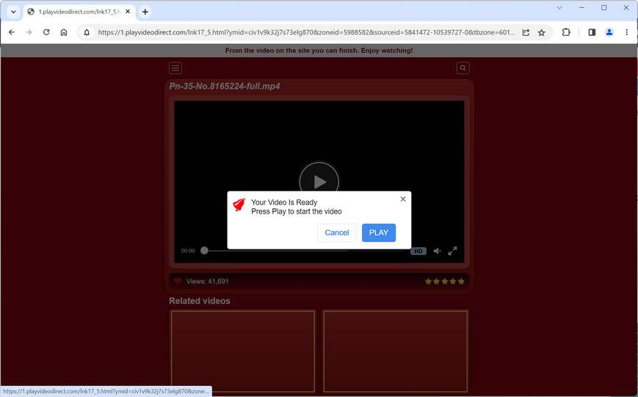638x397 pixels.
Task: Bookmark this page with the star
Action: [542, 32]
